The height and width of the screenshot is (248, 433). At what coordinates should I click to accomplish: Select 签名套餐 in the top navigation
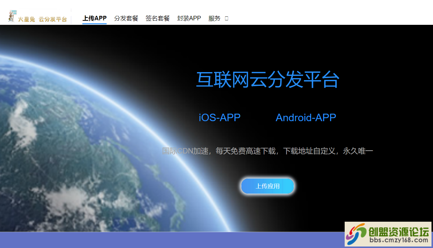tap(158, 18)
